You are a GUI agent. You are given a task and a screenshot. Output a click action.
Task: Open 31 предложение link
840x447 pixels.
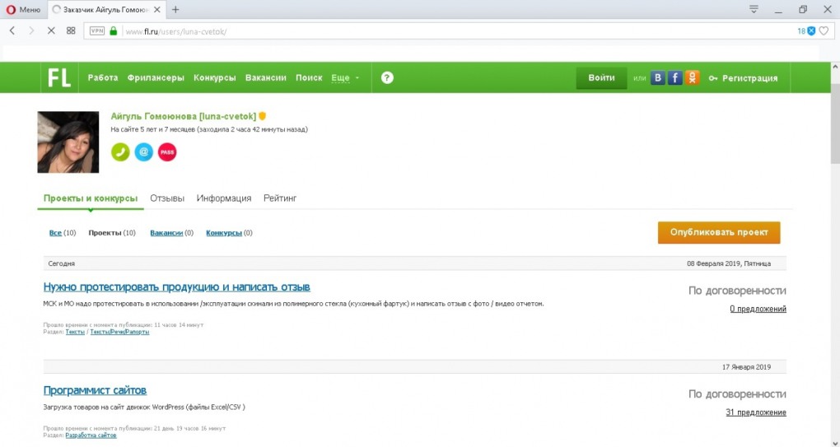coord(756,412)
